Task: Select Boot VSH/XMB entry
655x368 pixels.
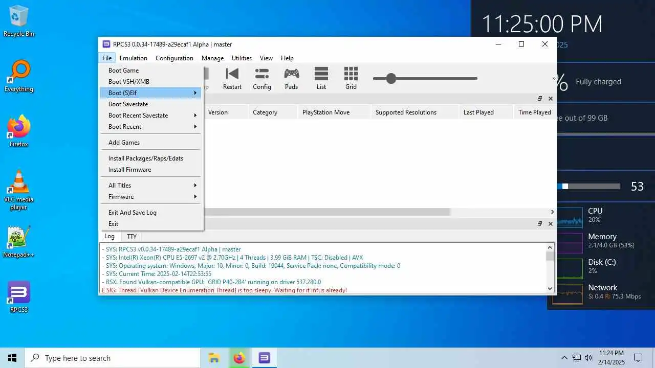Action: point(150,82)
